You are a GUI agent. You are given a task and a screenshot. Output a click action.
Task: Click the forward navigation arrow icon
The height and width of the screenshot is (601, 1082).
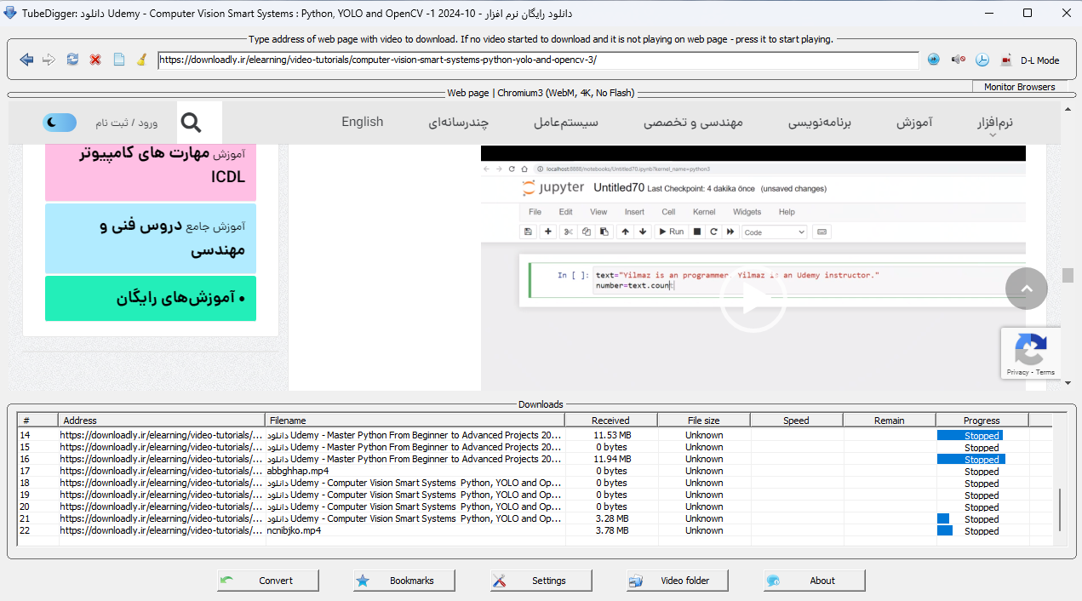[49, 60]
